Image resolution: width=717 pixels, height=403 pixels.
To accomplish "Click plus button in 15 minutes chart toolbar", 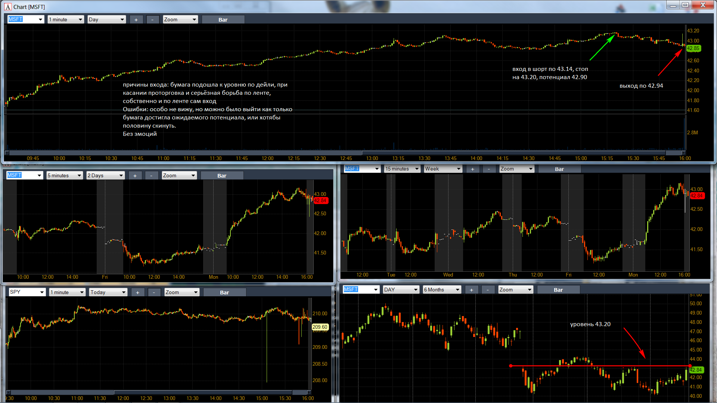I will click(473, 169).
